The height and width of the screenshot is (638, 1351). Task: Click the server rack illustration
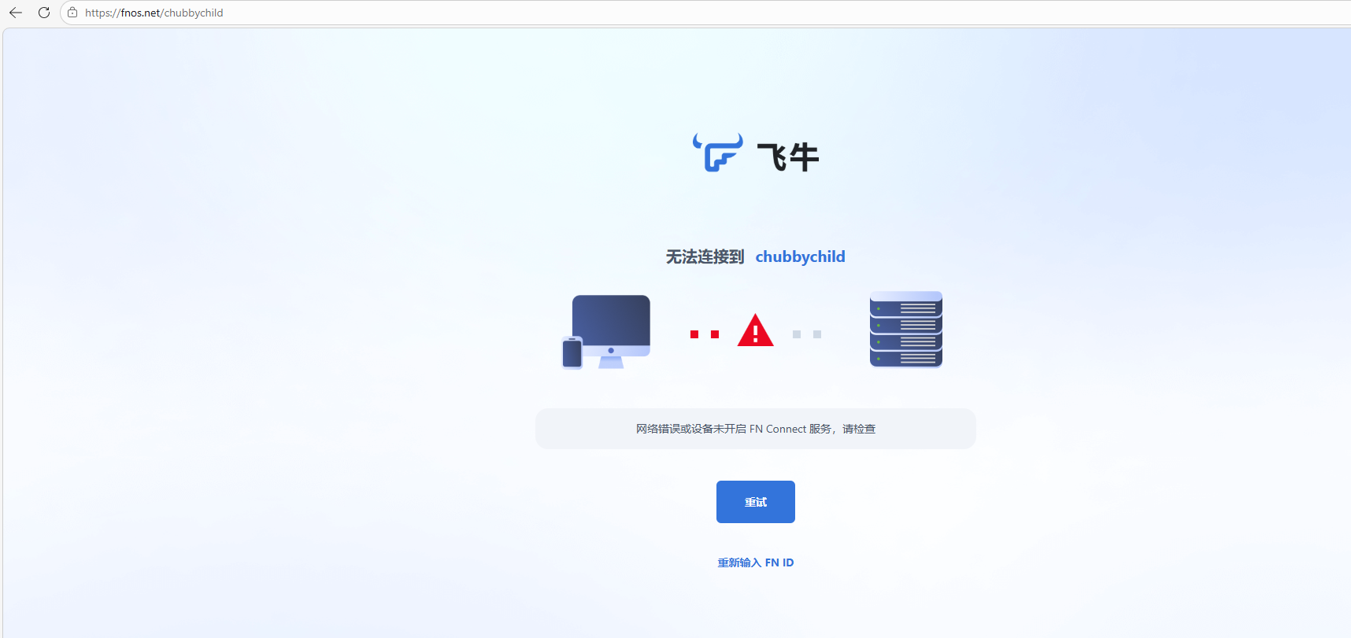point(906,330)
